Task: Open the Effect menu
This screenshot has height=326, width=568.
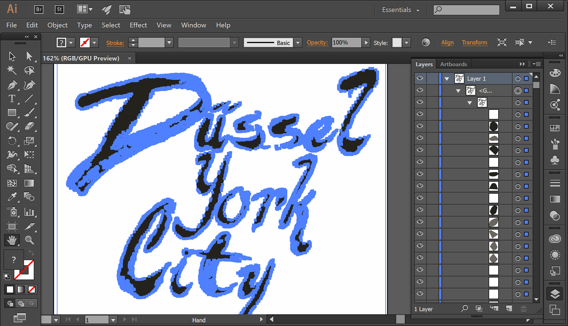Action: [138, 25]
